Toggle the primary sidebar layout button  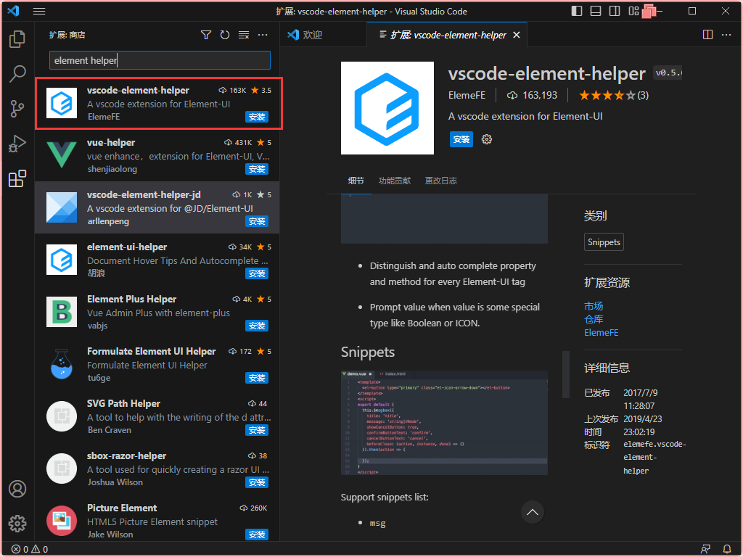click(577, 12)
